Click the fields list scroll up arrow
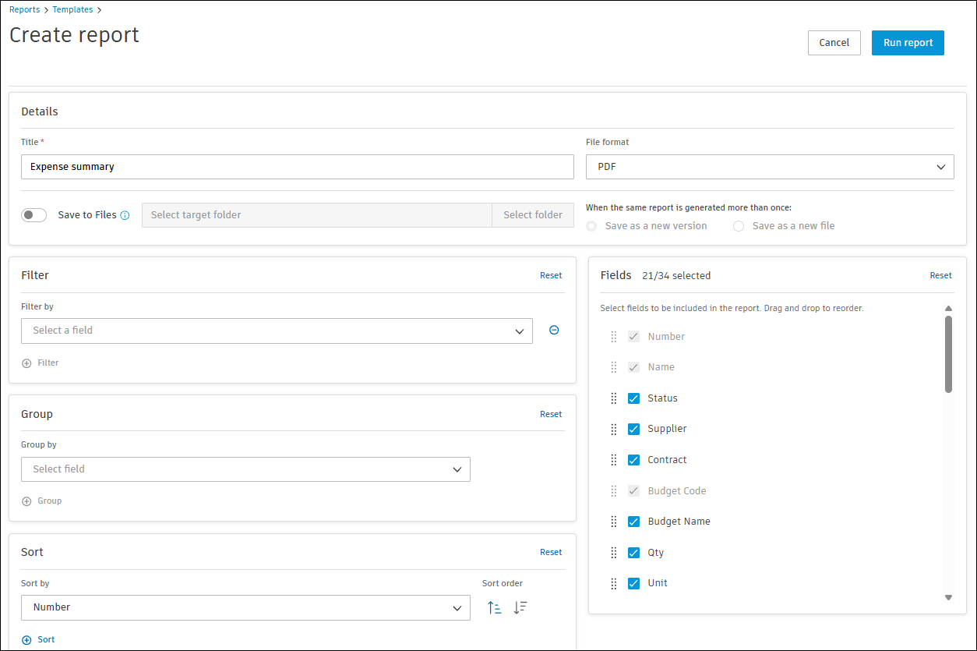 tap(948, 309)
